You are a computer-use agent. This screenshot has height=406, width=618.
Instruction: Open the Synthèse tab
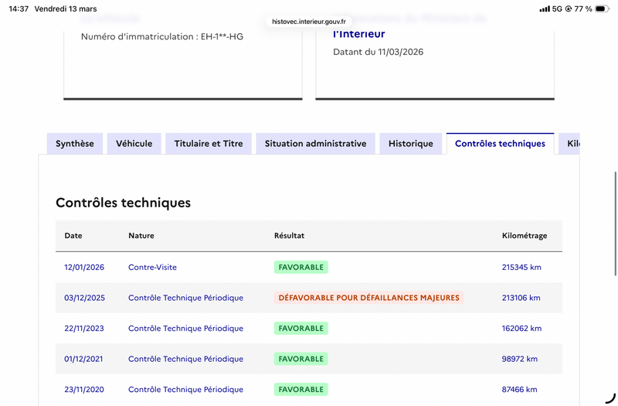[75, 144]
